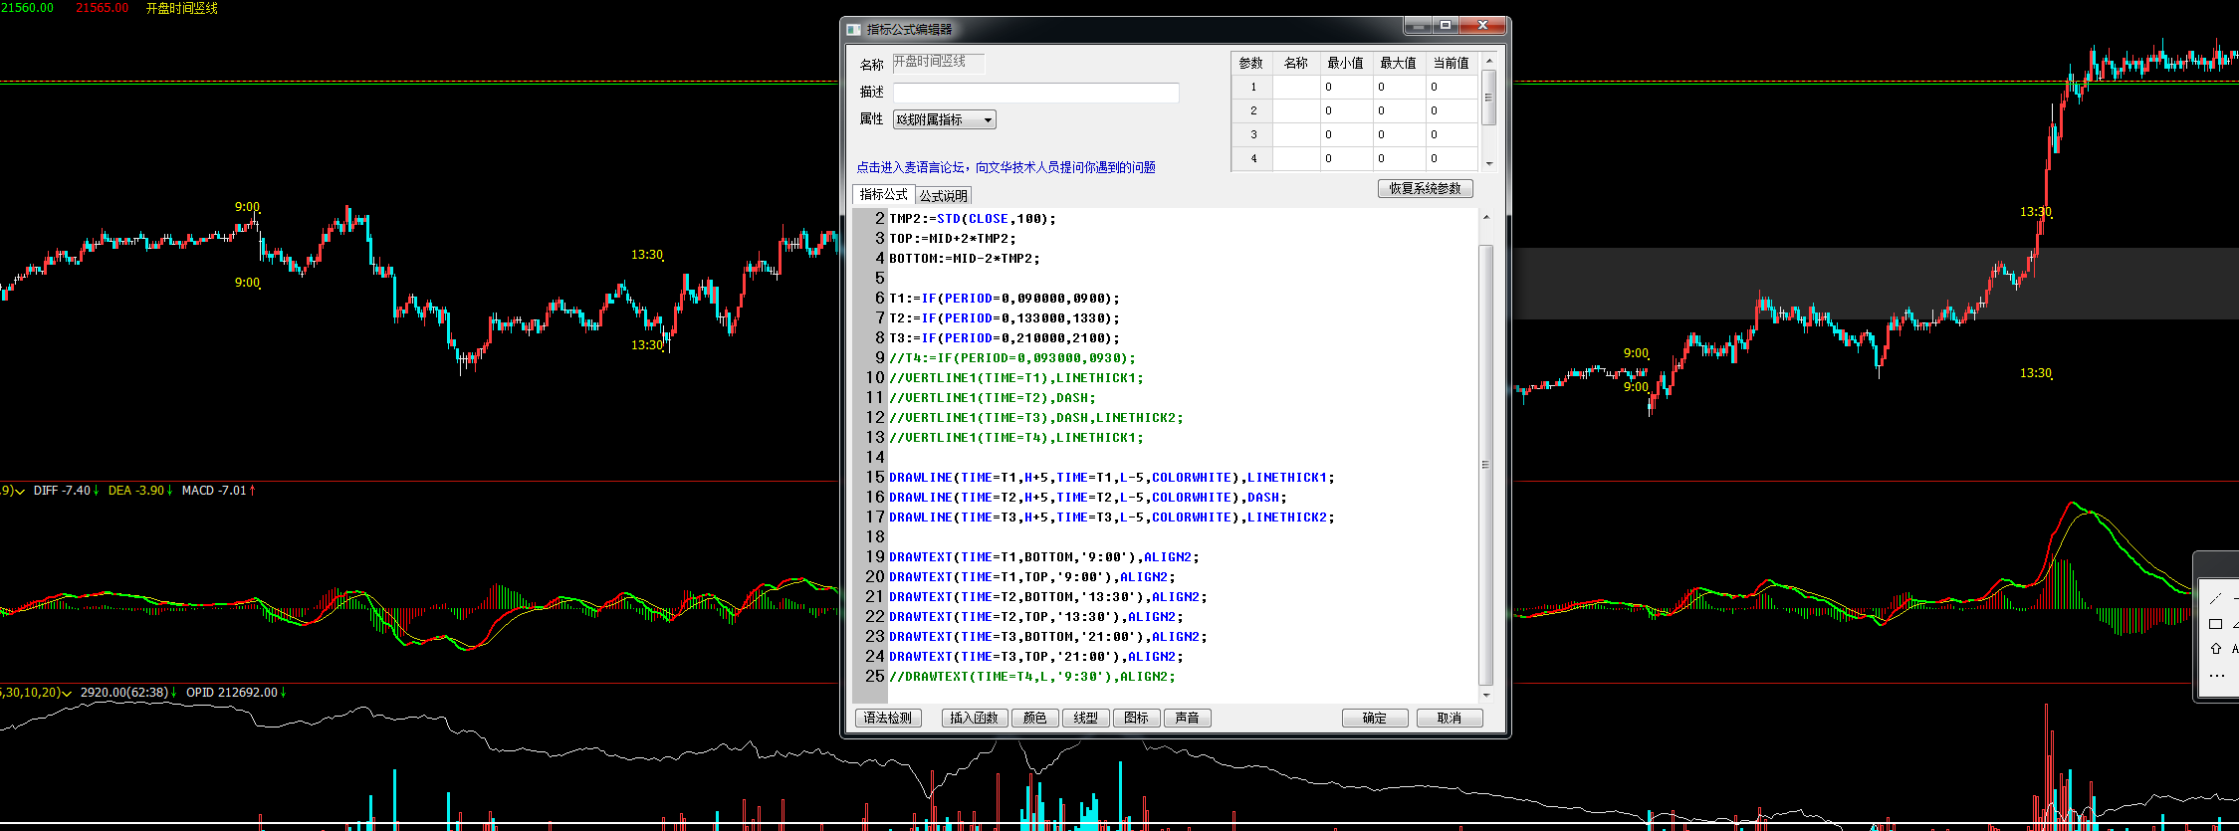This screenshot has width=2239, height=831.
Task: Click into the 描述 text field
Action: click(1035, 93)
